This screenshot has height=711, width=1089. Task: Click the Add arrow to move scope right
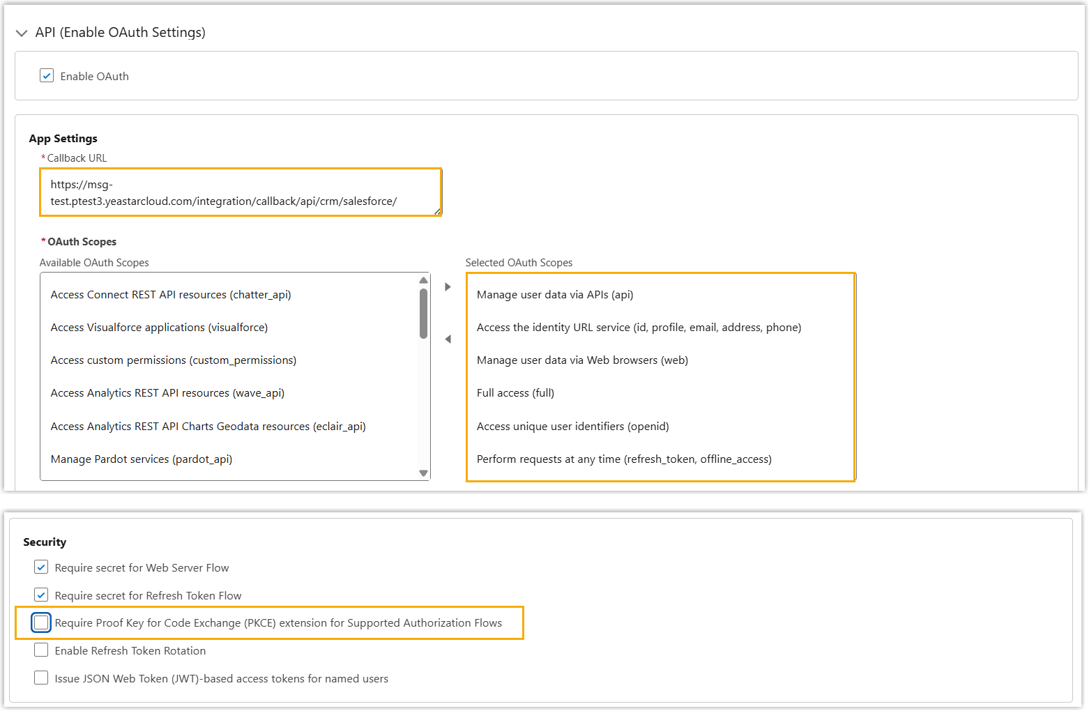tap(448, 286)
